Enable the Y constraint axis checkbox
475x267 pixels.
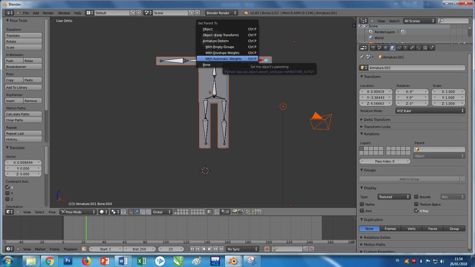click(8, 193)
